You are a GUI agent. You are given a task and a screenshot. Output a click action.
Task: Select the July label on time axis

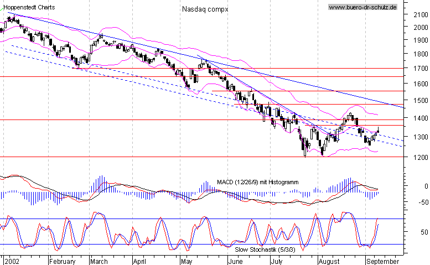(x=277, y=262)
